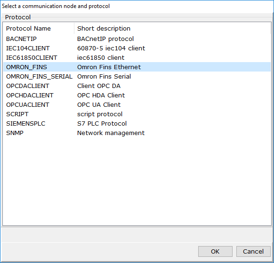Sort by Short description column header

pos(172,29)
